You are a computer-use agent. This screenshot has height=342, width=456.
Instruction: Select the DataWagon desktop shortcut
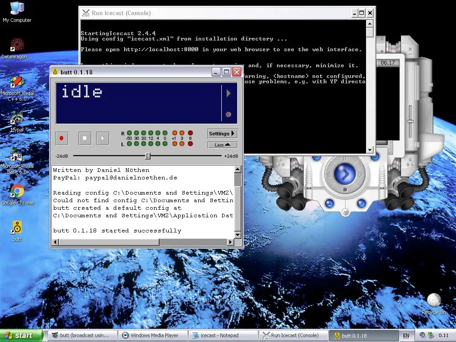17,49
